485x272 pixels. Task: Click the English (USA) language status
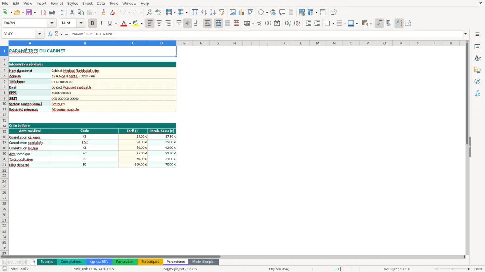(279, 269)
